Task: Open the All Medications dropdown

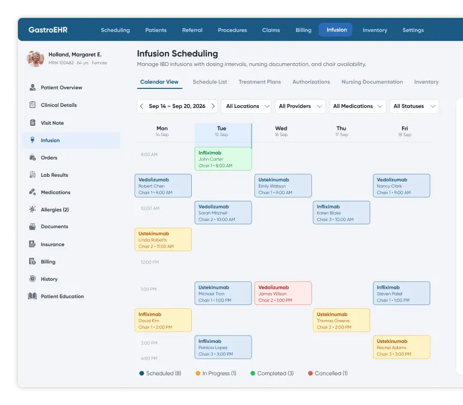Action: tap(357, 106)
